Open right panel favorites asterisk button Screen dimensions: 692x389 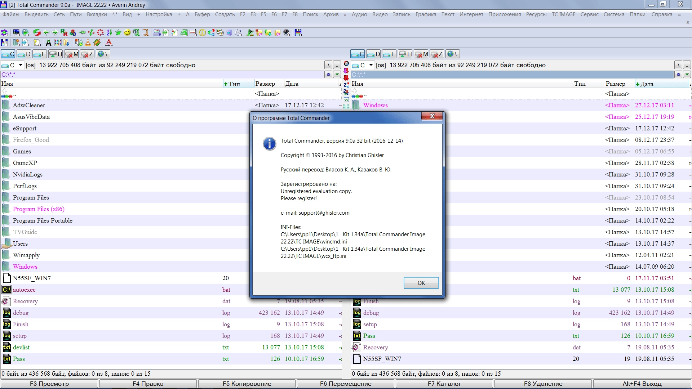click(678, 75)
